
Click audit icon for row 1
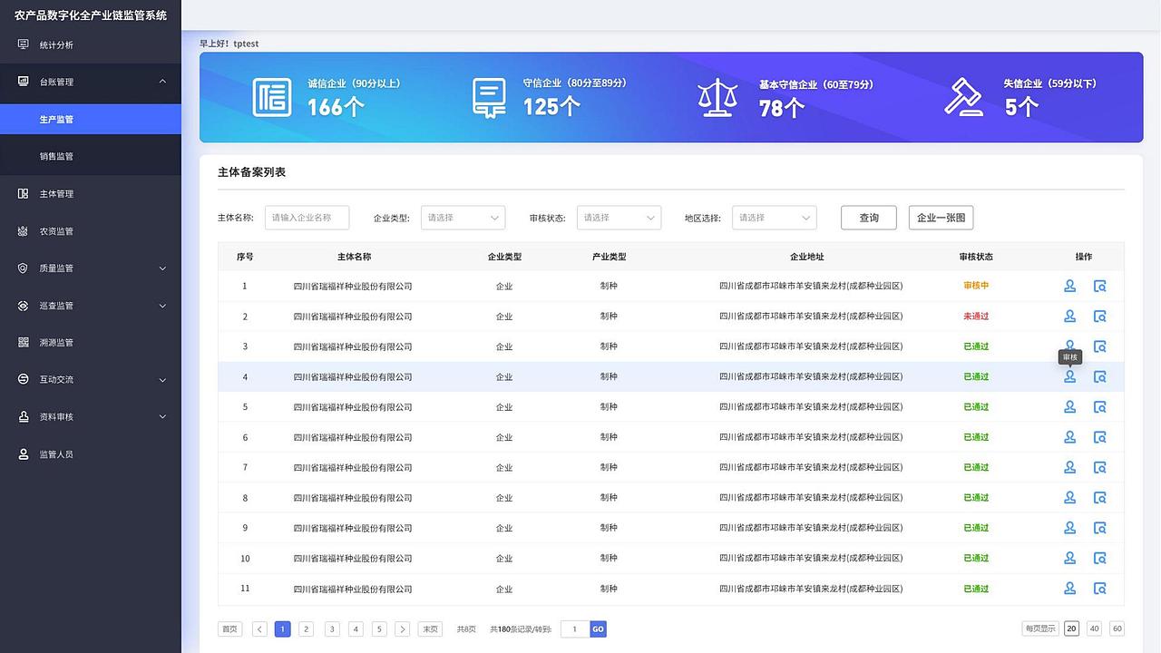(1070, 287)
